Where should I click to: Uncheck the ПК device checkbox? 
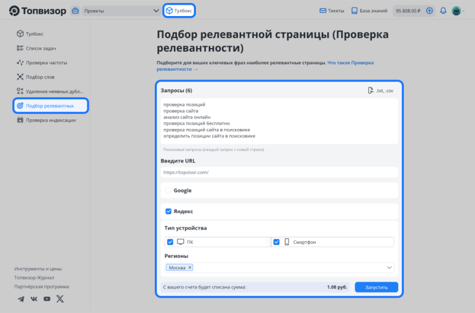point(170,242)
